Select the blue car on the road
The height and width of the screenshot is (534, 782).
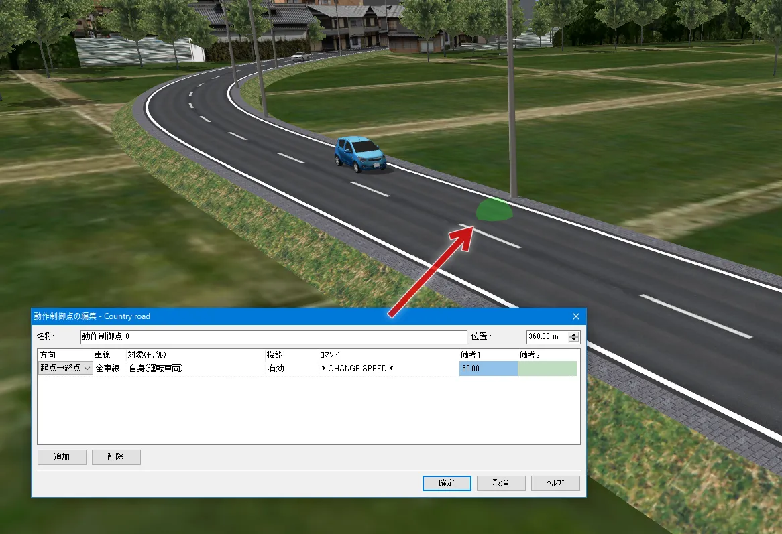click(360, 154)
